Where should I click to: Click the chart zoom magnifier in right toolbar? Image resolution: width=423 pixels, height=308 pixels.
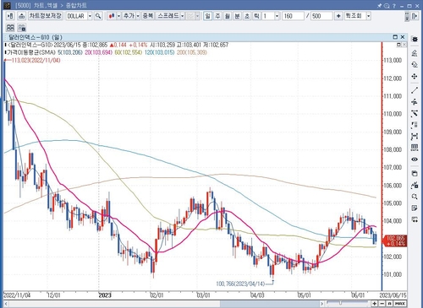coord(415,197)
